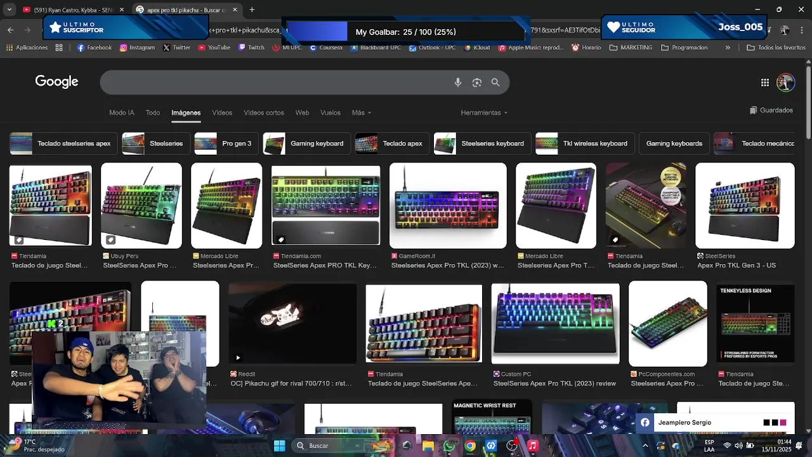Open the Google account profile picture
The image size is (812, 457).
tap(785, 83)
